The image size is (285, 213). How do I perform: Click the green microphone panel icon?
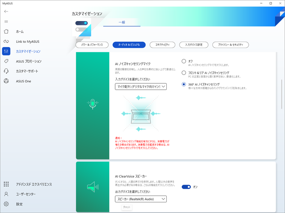tap(92, 103)
